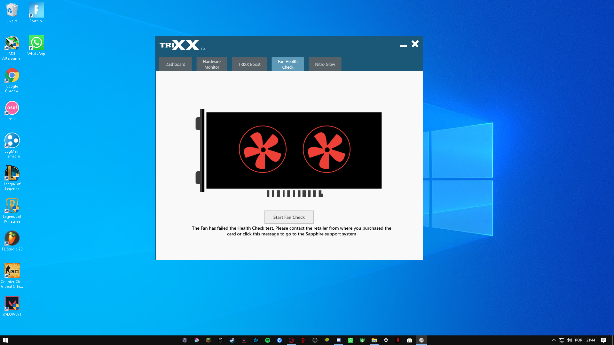Select MSI Afterburner desktop shortcut
614x345 pixels.
(x=12, y=48)
